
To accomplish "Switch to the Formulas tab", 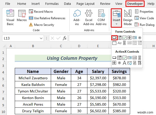I will pyautogui.click(x=52, y=4).
